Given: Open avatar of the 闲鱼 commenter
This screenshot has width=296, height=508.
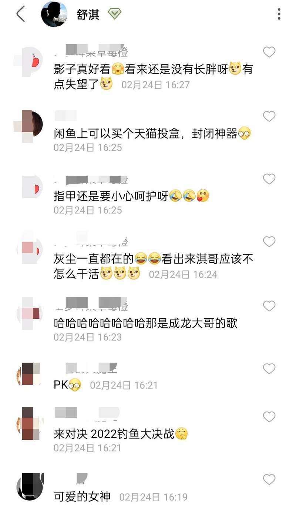Looking at the screenshot, I should (x=30, y=124).
